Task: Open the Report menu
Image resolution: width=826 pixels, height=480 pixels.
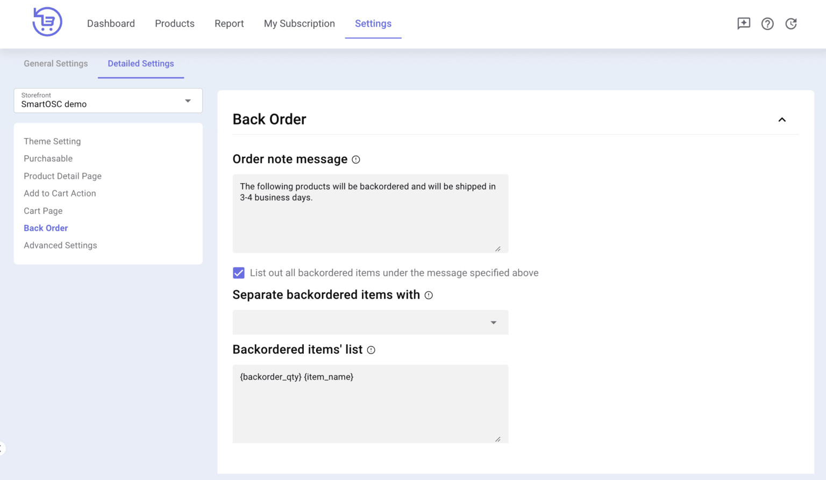Action: [229, 24]
